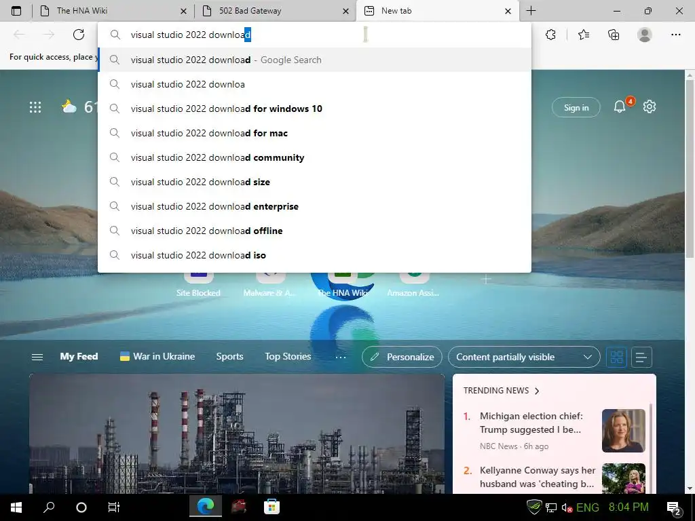Open the Amazon Assi... quick link

[x=413, y=284]
